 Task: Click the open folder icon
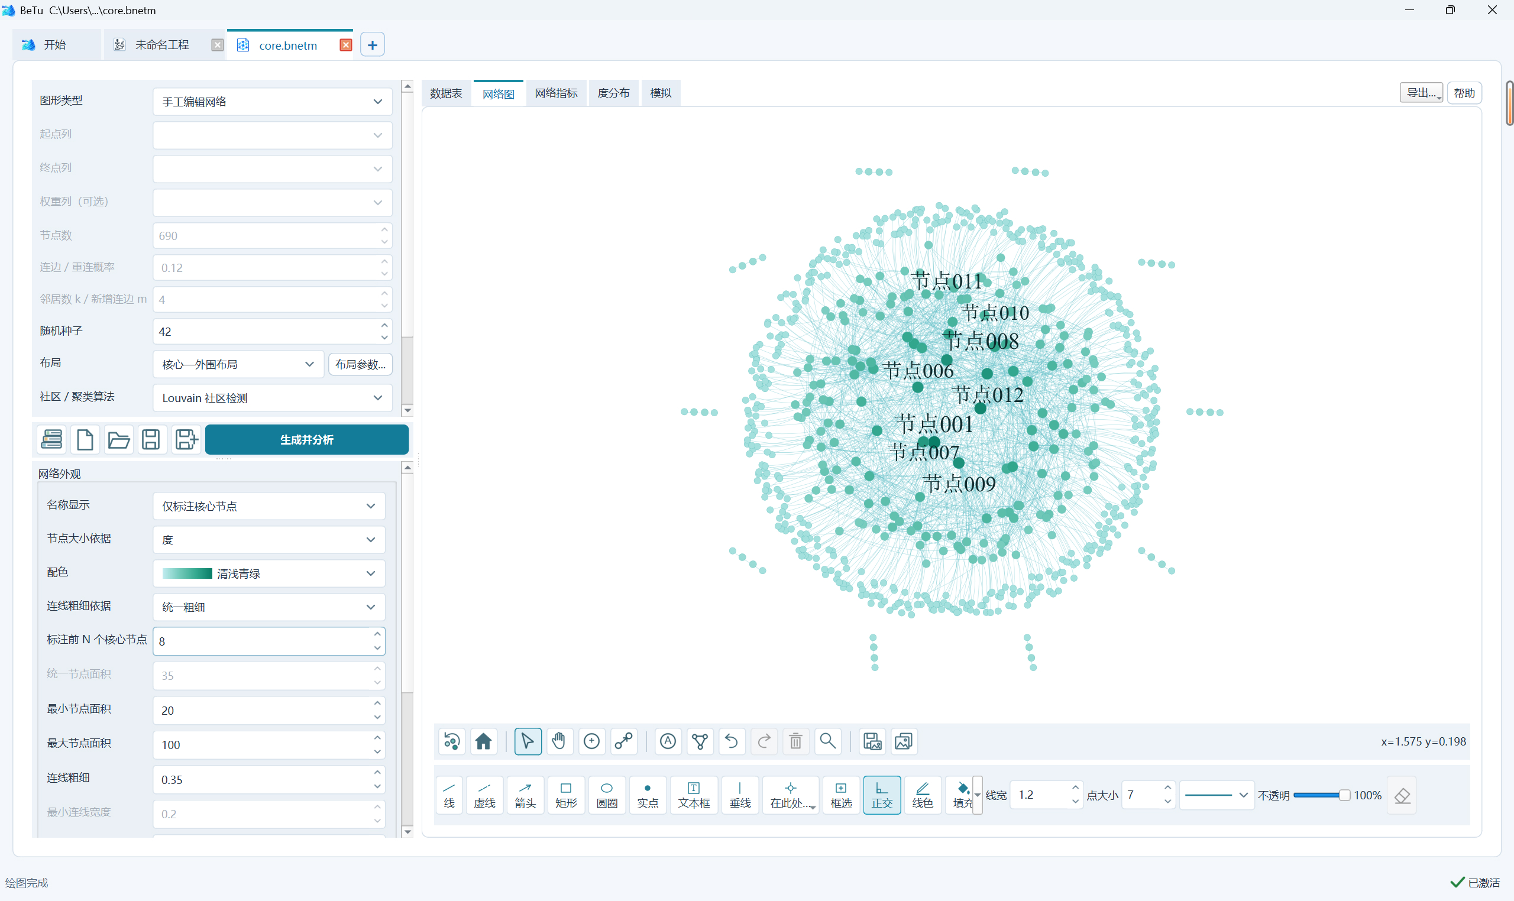(118, 439)
